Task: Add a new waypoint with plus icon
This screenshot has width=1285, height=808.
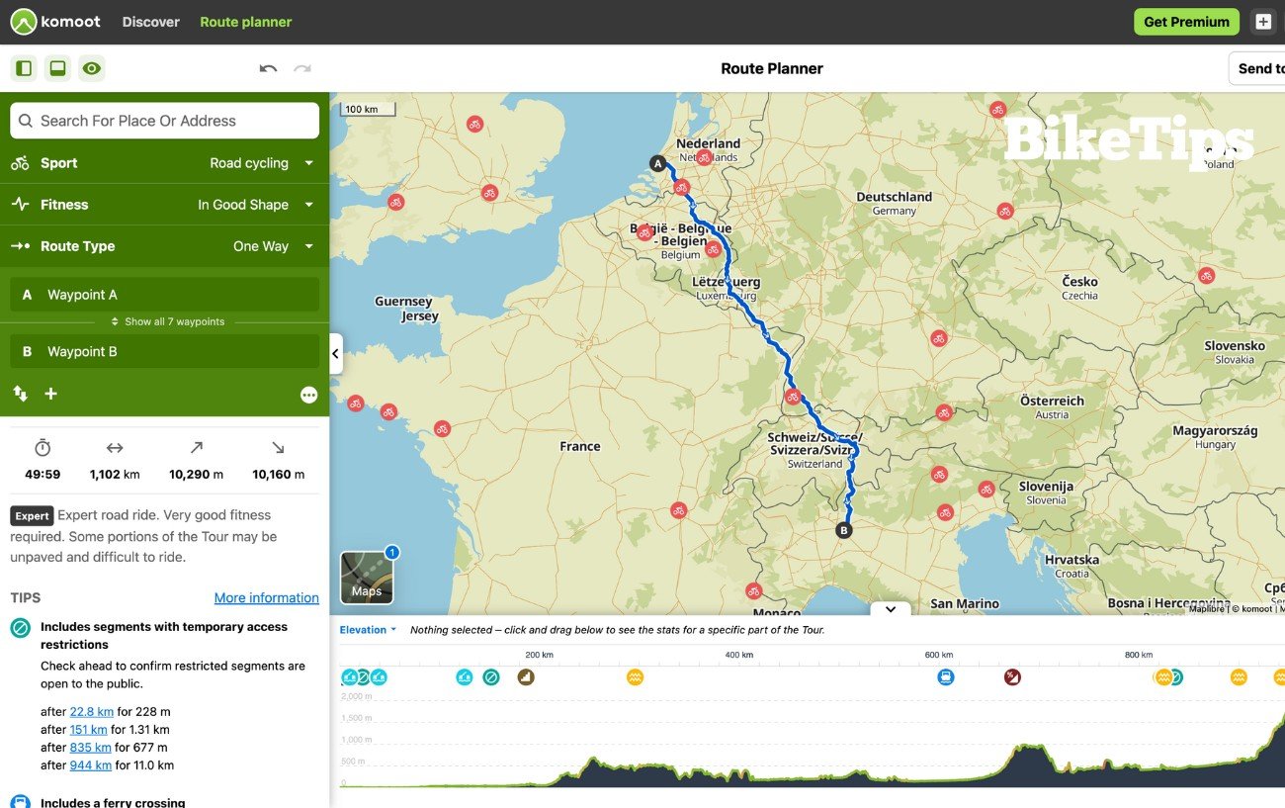Action: coord(51,394)
